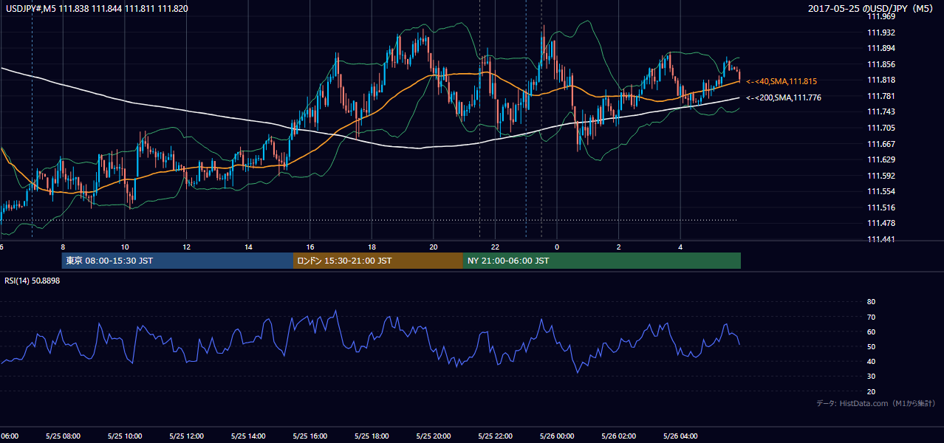Image resolution: width=944 pixels, height=443 pixels.
Task: Click the 5/25 20:00 date label
Action: [434, 436]
